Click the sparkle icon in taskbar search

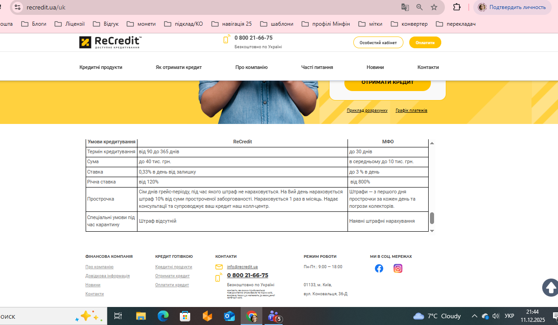[x=89, y=316]
